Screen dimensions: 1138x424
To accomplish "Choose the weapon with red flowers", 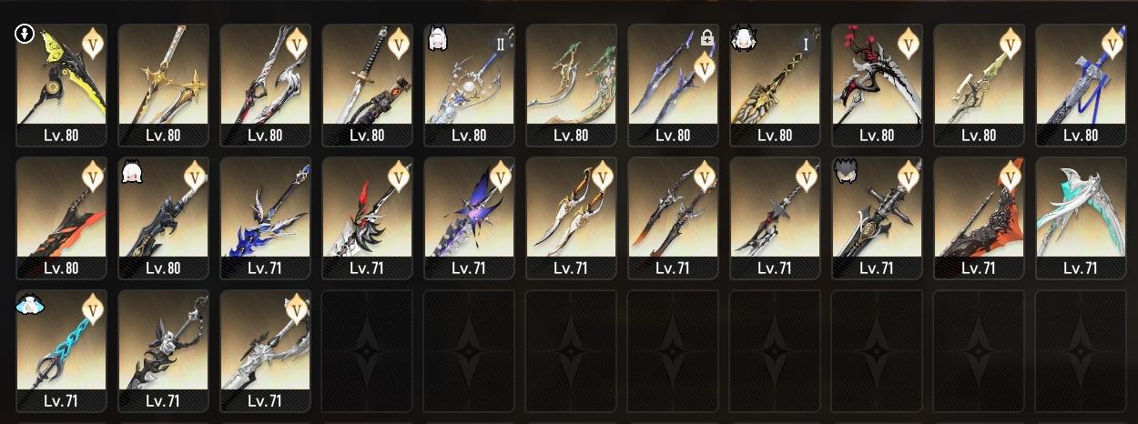I will click(x=877, y=85).
